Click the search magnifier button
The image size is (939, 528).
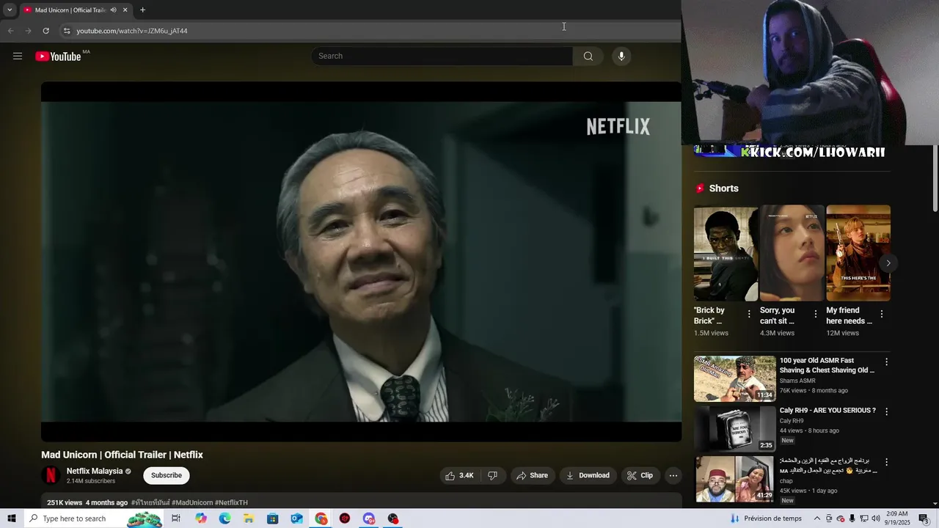point(588,56)
